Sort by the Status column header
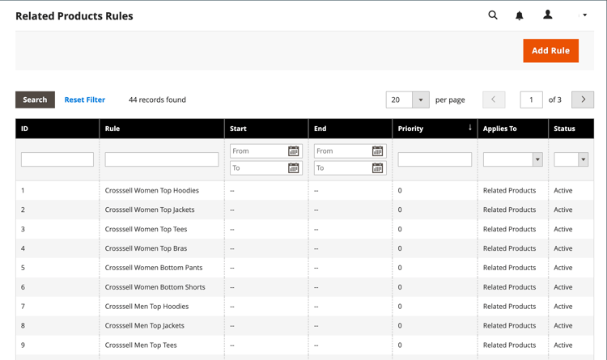This screenshot has height=360, width=607. (571, 129)
